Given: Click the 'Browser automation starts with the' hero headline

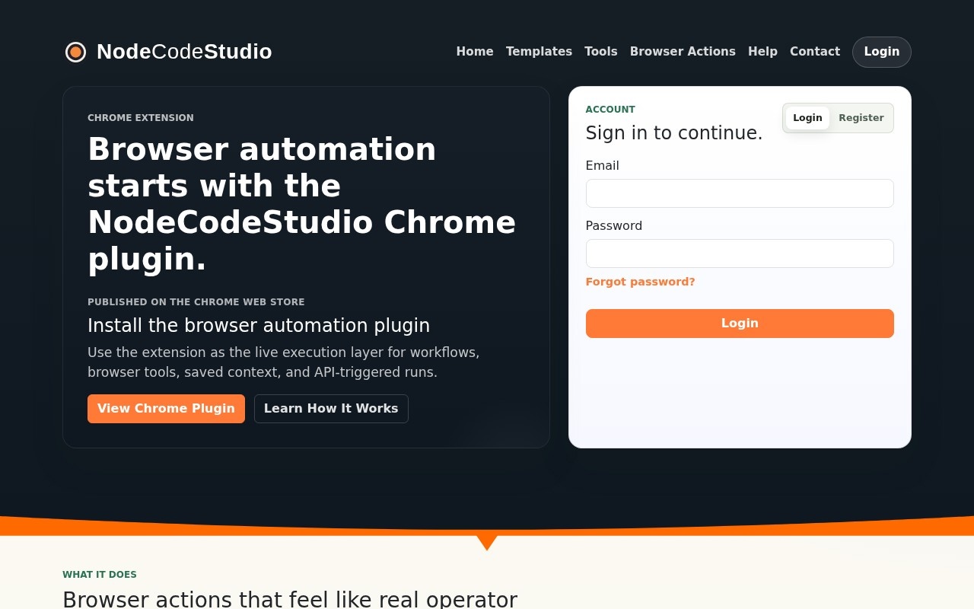Looking at the screenshot, I should (x=302, y=204).
